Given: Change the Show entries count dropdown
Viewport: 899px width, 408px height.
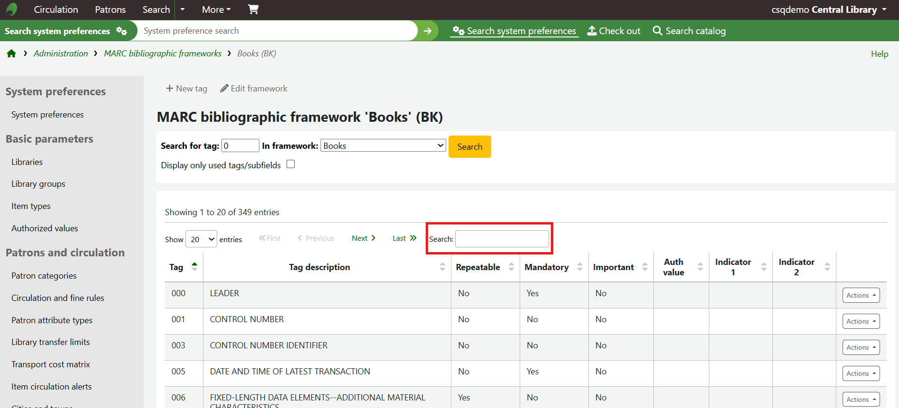Looking at the screenshot, I should point(201,239).
